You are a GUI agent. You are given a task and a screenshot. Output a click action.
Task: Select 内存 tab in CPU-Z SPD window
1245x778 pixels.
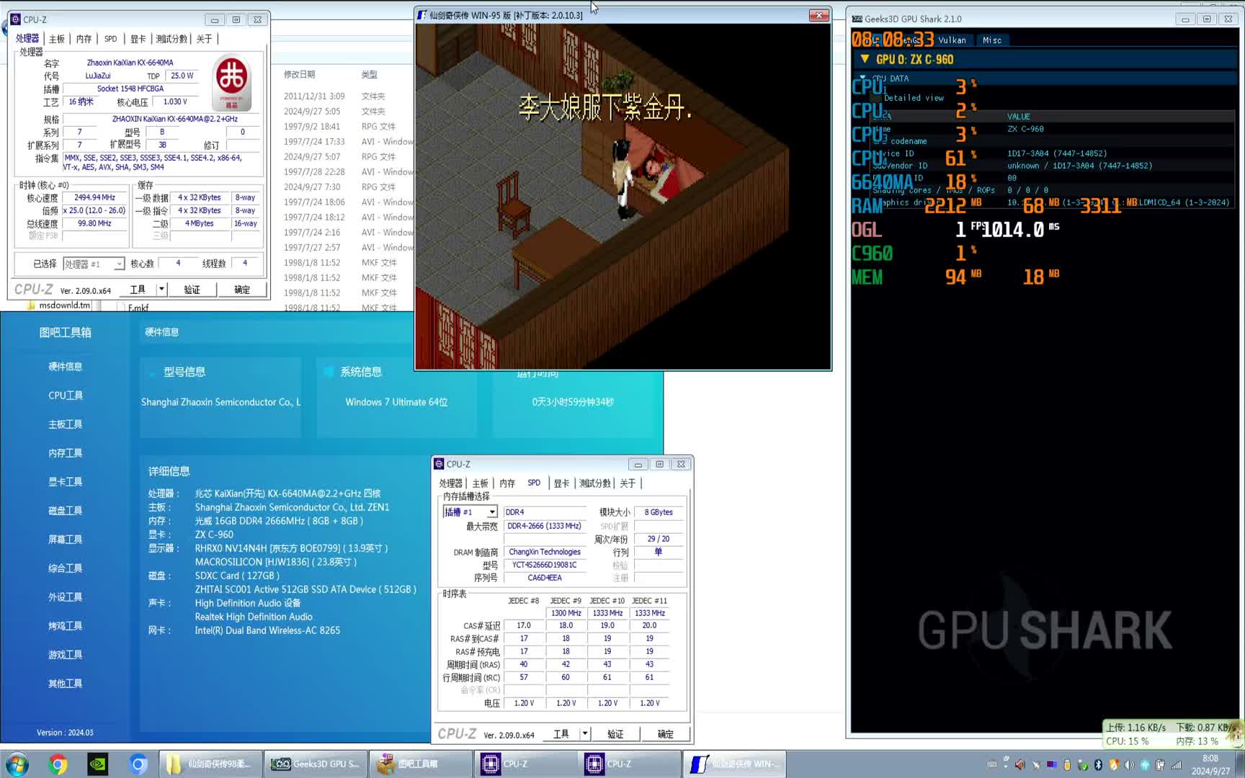coord(507,483)
